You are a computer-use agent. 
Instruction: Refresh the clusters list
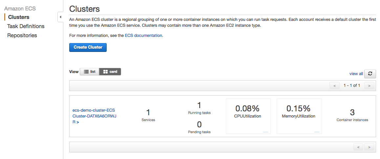[370, 73]
